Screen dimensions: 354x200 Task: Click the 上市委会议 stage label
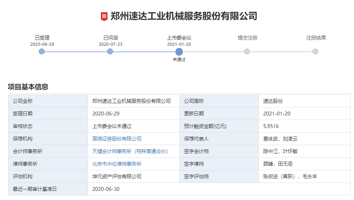[x=179, y=38]
